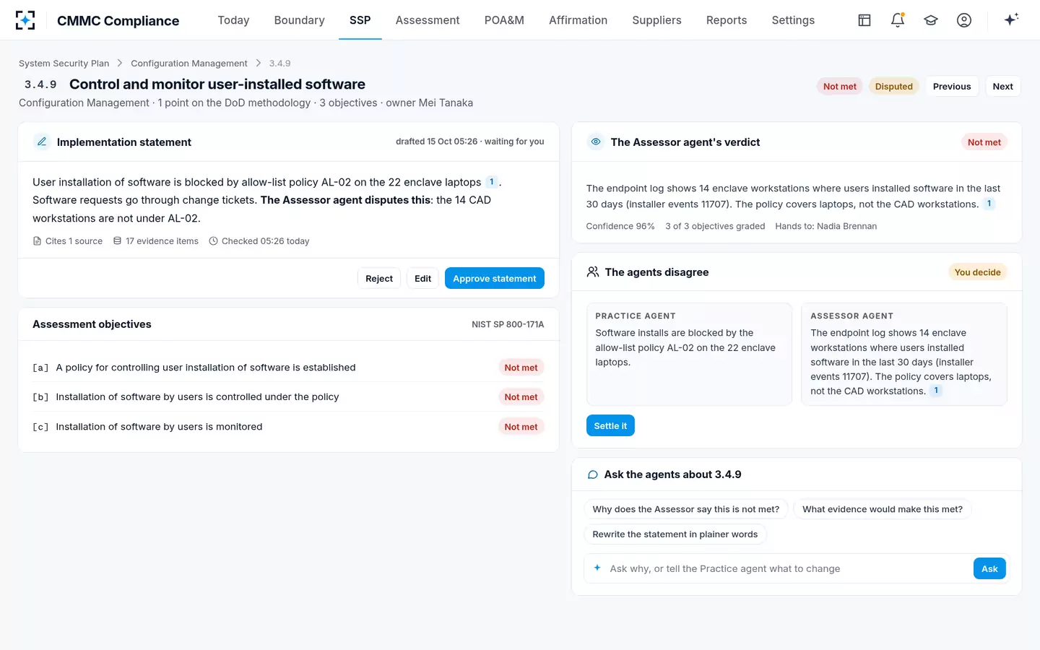Click the pencil icon beside Implementation statement
This screenshot has width=1040, height=650.
point(42,142)
